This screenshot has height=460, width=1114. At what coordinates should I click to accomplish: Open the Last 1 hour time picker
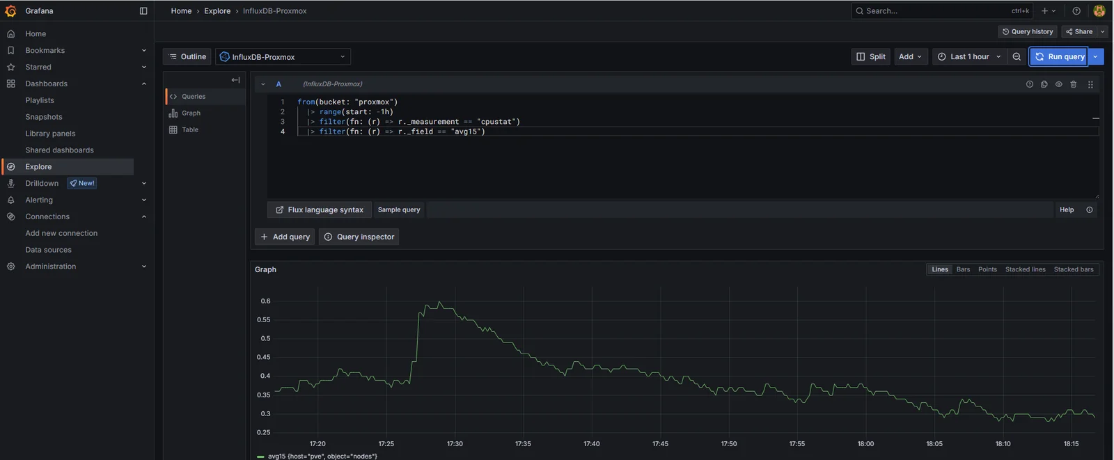coord(969,57)
